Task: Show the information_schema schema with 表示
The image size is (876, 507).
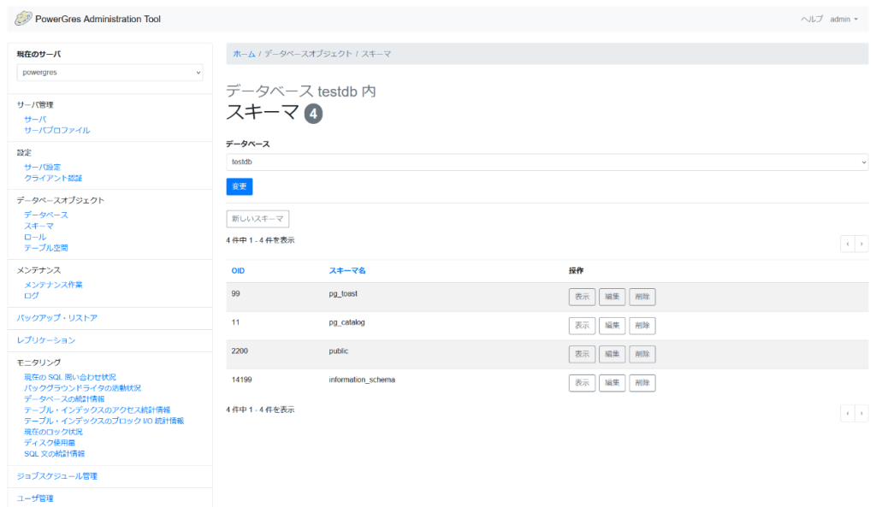Action: [582, 383]
